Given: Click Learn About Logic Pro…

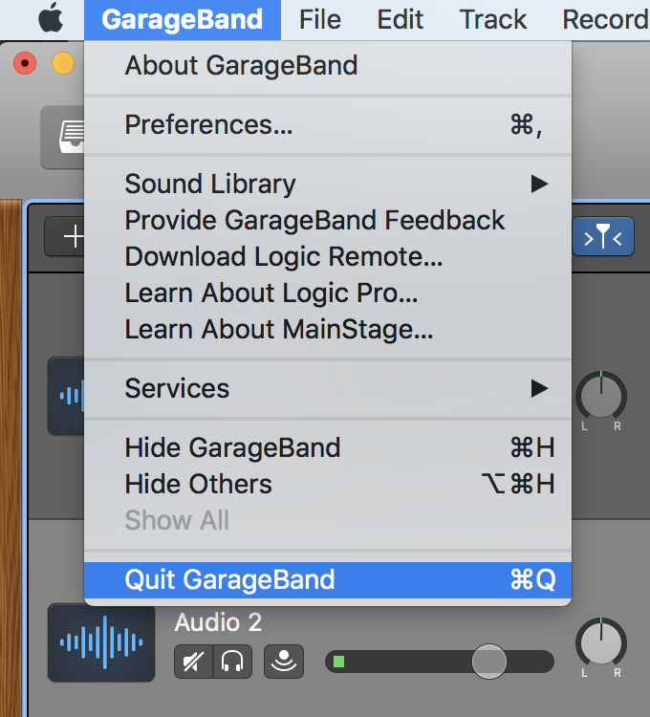Looking at the screenshot, I should (328, 293).
